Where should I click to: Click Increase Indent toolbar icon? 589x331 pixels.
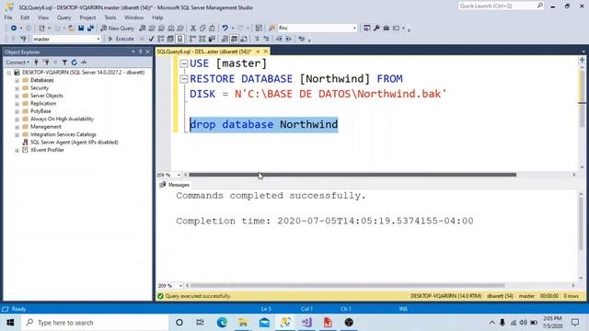pos(288,39)
